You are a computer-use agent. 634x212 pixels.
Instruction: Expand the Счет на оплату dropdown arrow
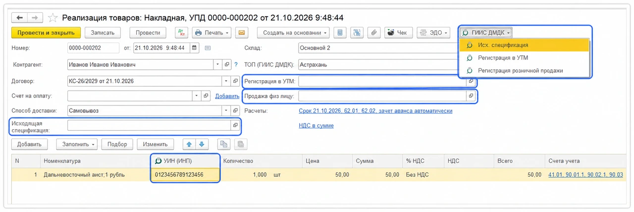198,96
